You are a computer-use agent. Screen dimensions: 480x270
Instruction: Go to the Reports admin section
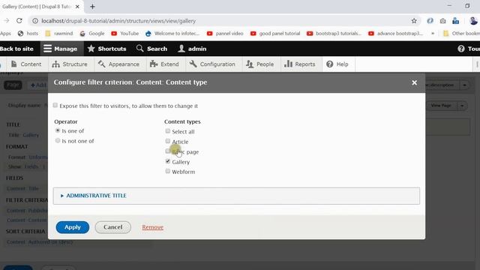pyautogui.click(x=300, y=64)
